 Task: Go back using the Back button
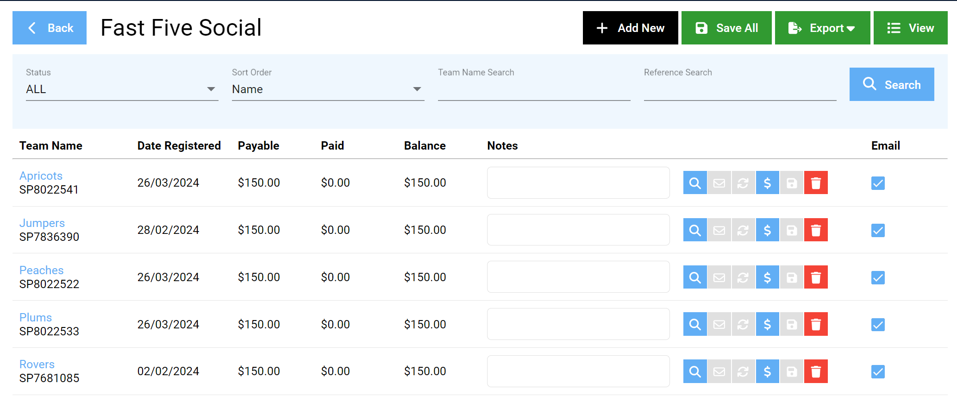50,28
